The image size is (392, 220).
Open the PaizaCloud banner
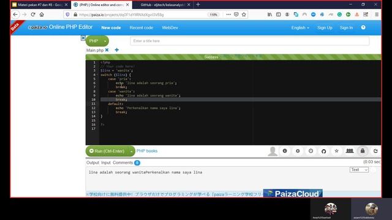pos(293,193)
